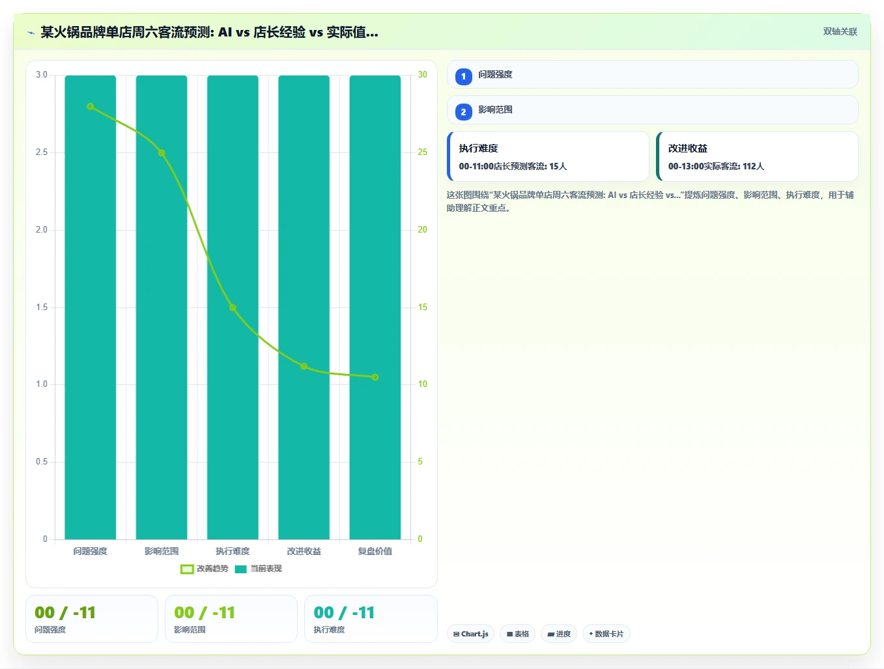
Task: Open the 影响范围 list row
Action: [652, 109]
